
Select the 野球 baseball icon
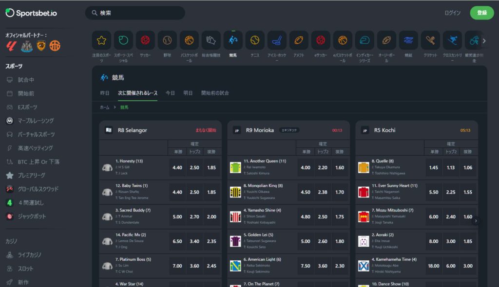[167, 40]
